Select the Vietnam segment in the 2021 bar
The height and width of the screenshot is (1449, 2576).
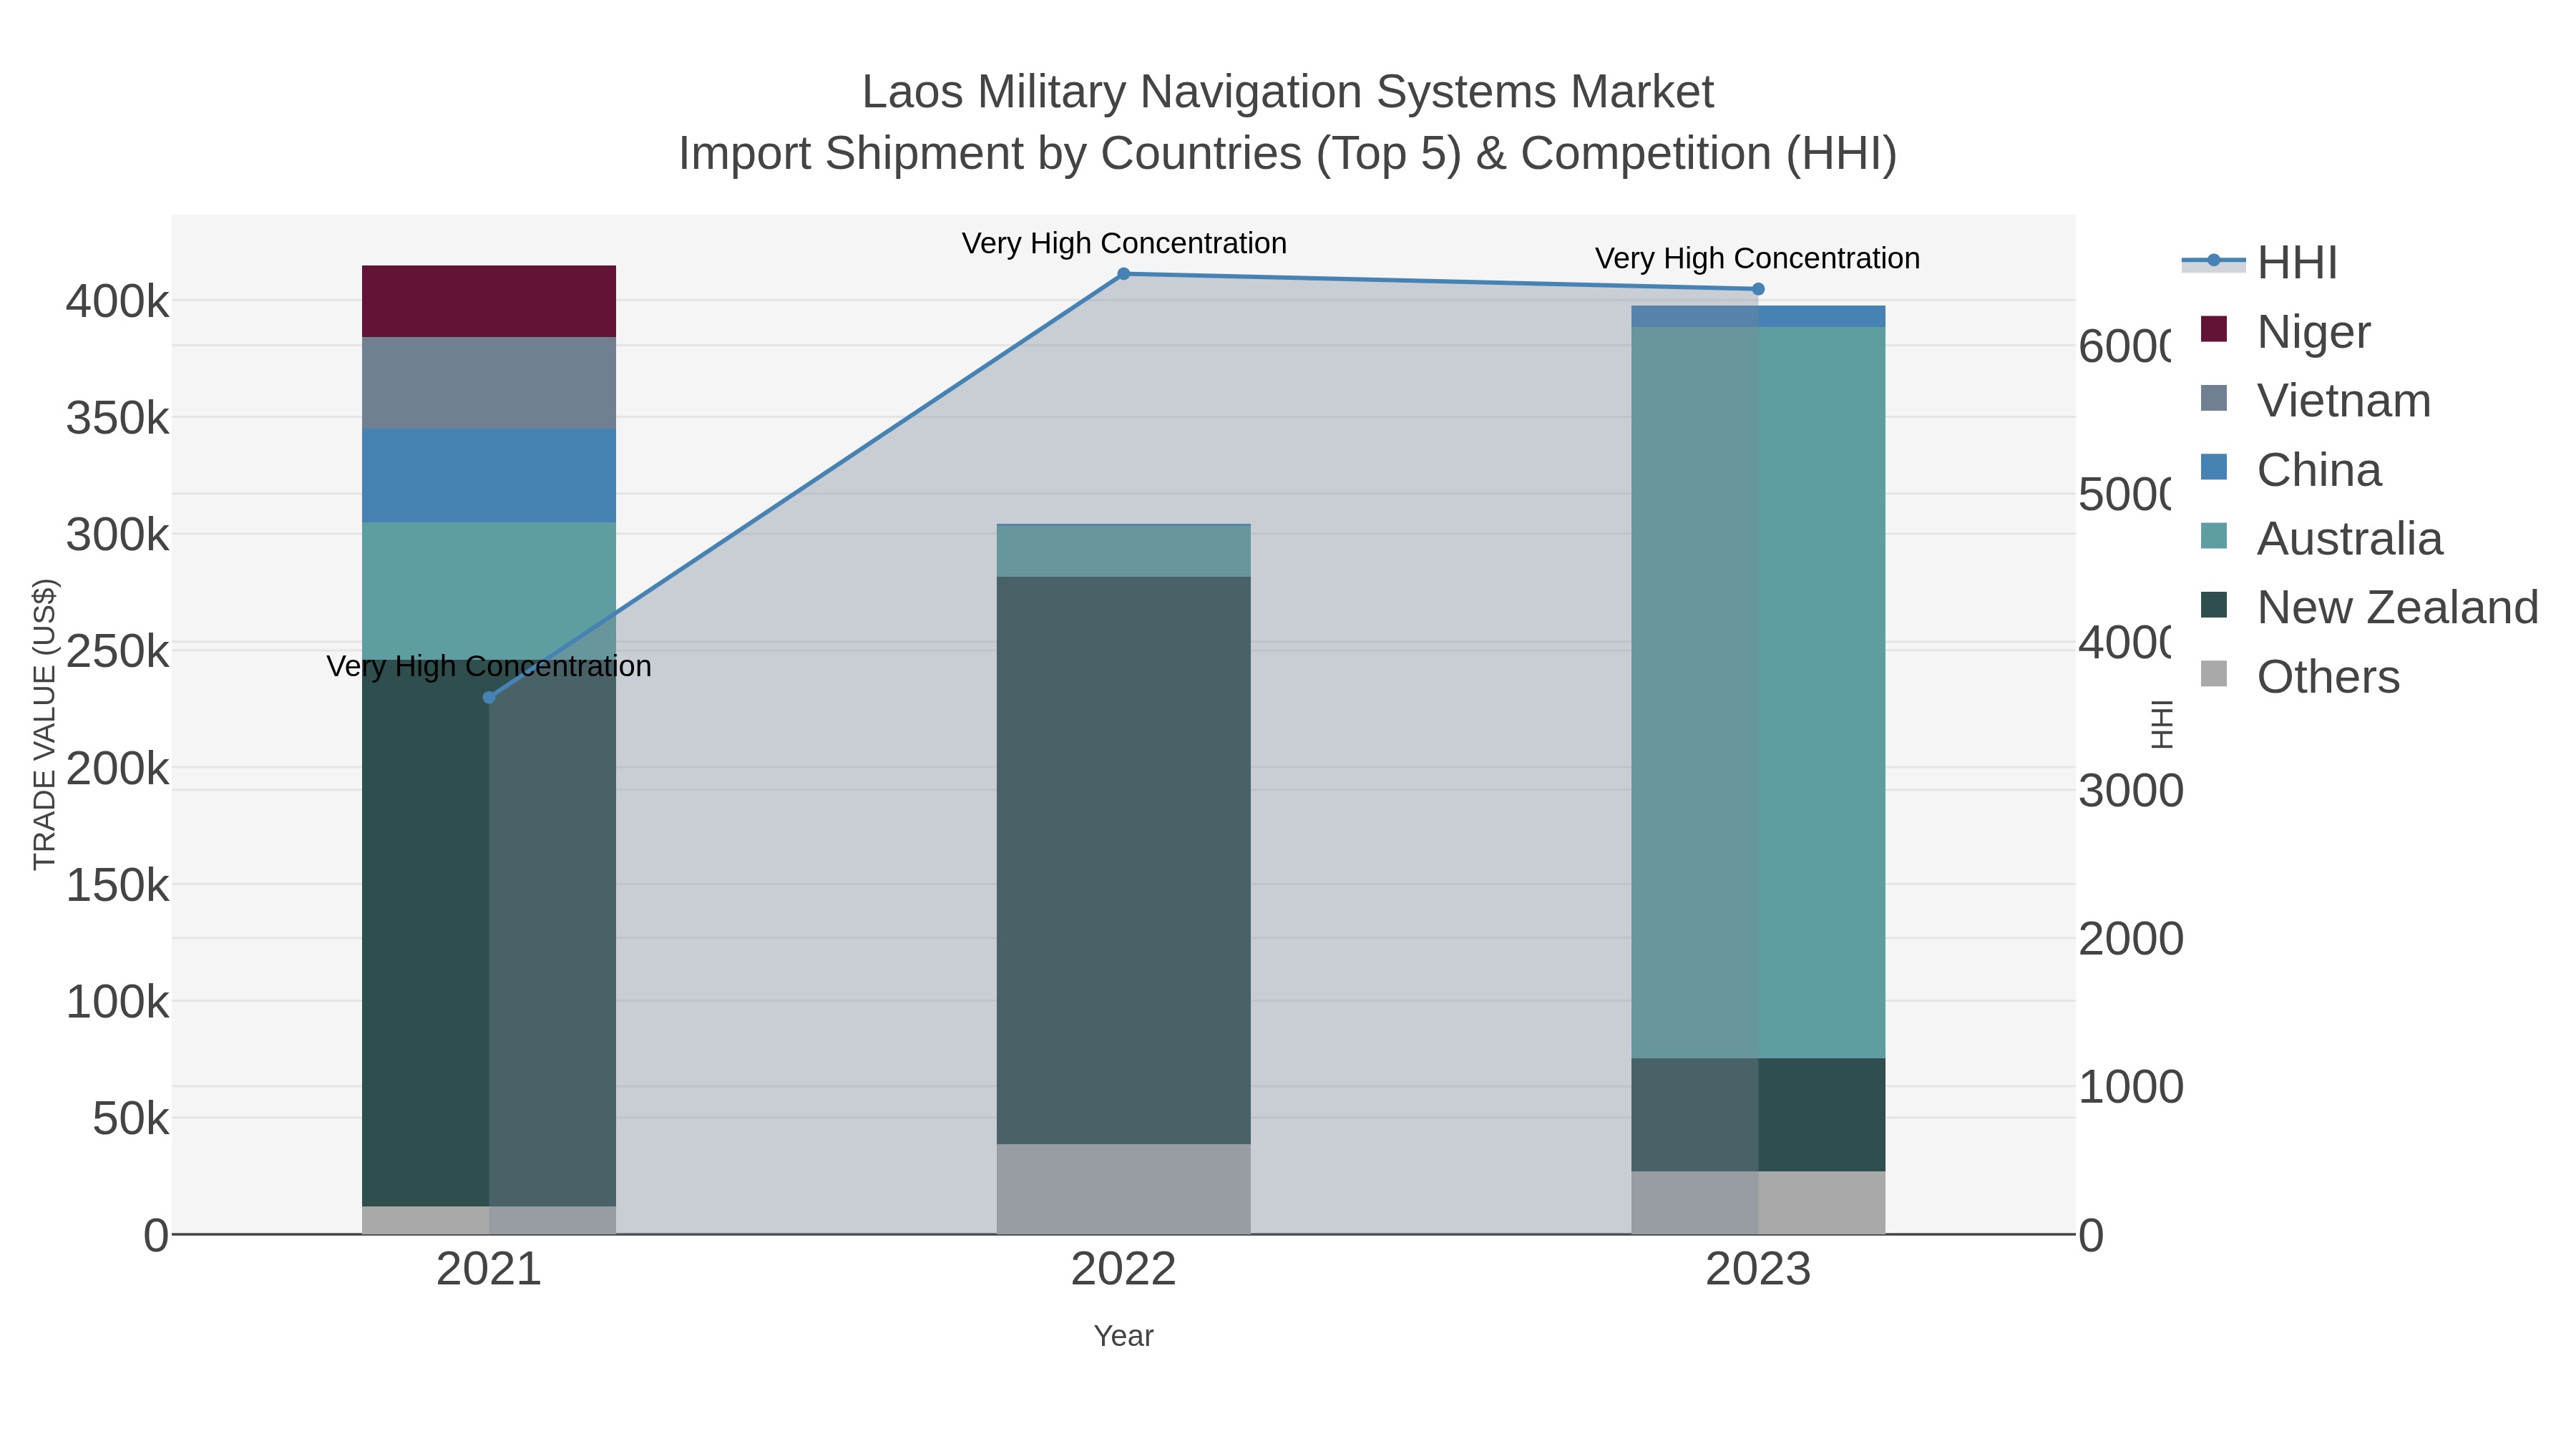489,383
